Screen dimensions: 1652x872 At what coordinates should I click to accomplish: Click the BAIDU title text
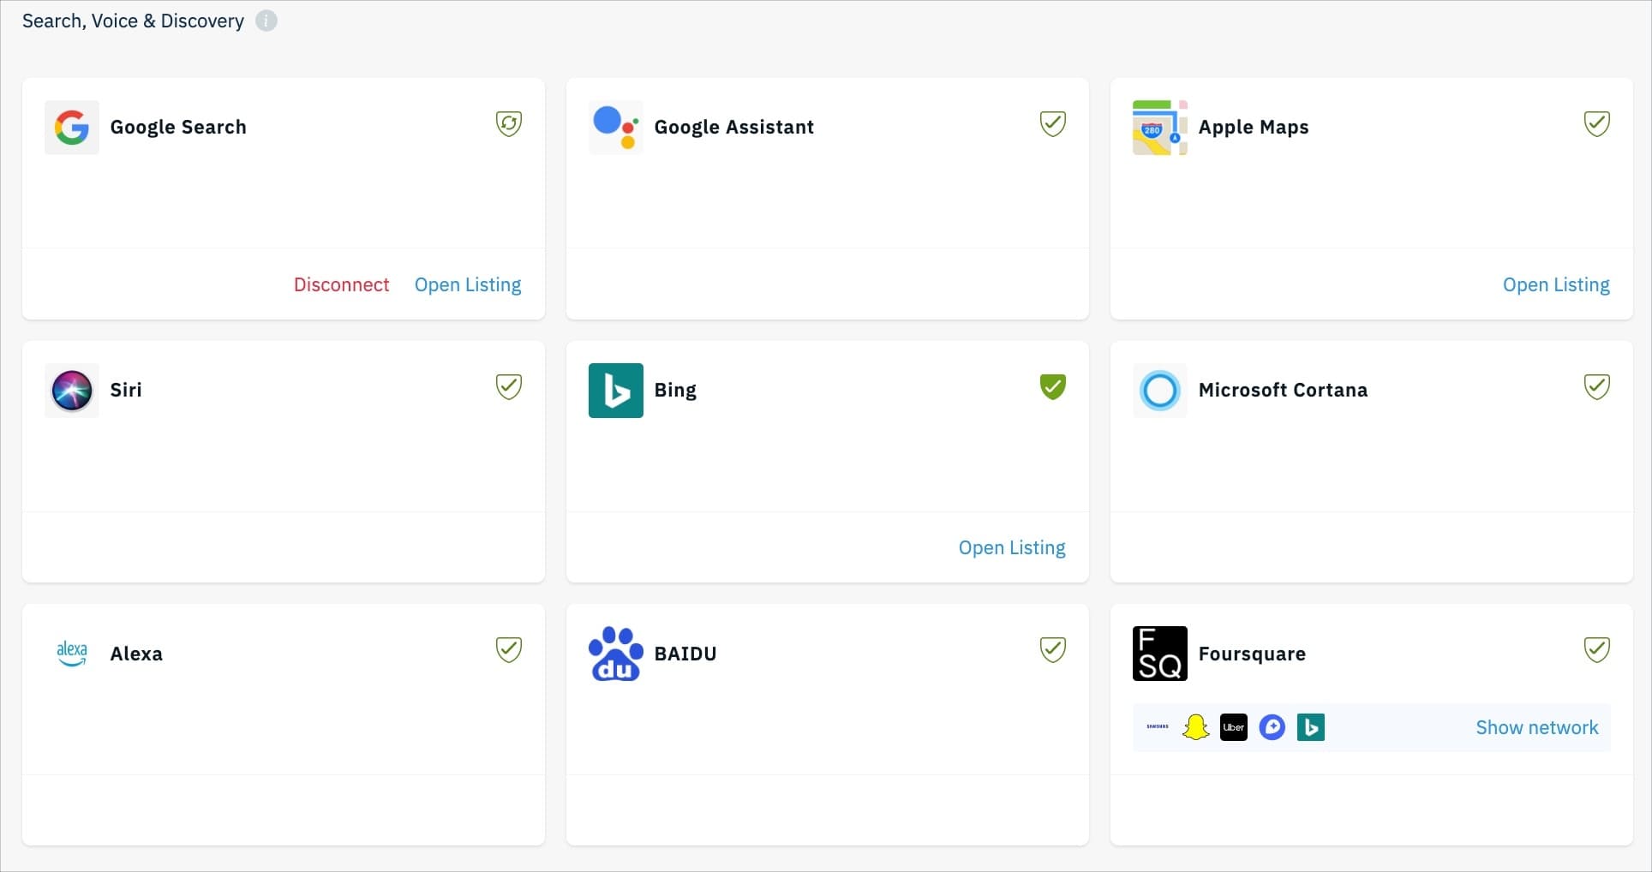pyautogui.click(x=685, y=654)
